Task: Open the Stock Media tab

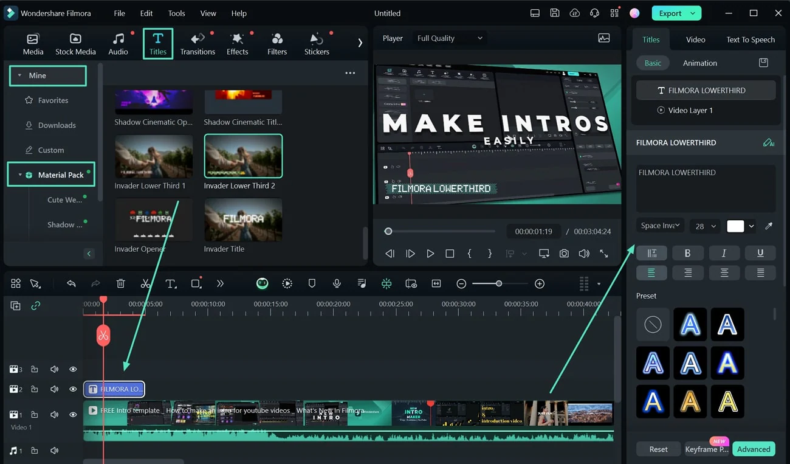Action: (x=75, y=44)
